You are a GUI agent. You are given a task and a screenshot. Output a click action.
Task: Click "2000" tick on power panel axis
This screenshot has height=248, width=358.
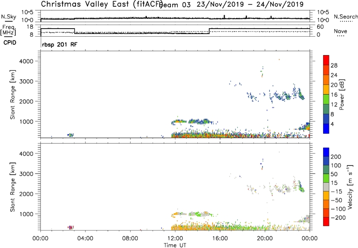(x=26, y=101)
